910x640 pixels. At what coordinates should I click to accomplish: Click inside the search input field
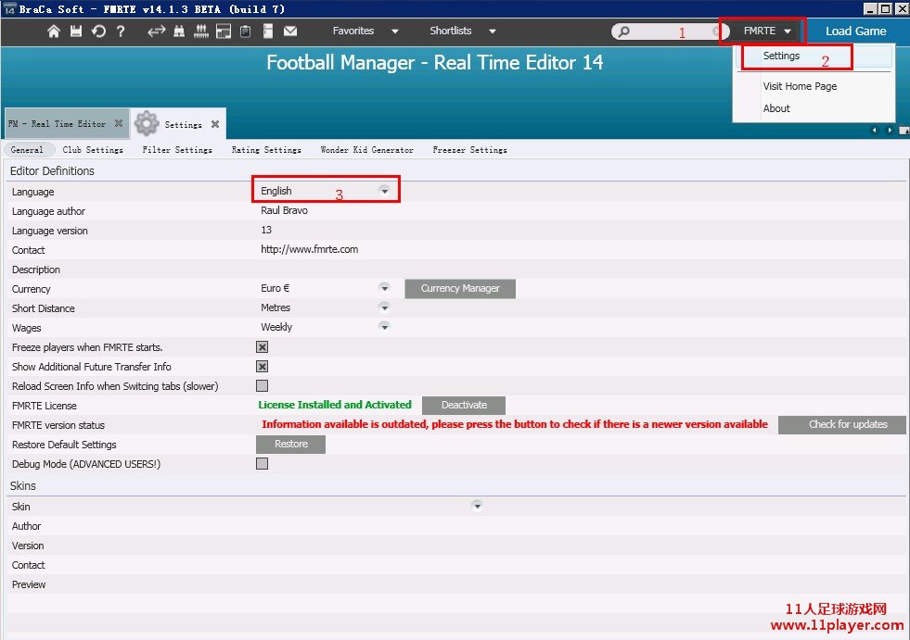coord(671,31)
